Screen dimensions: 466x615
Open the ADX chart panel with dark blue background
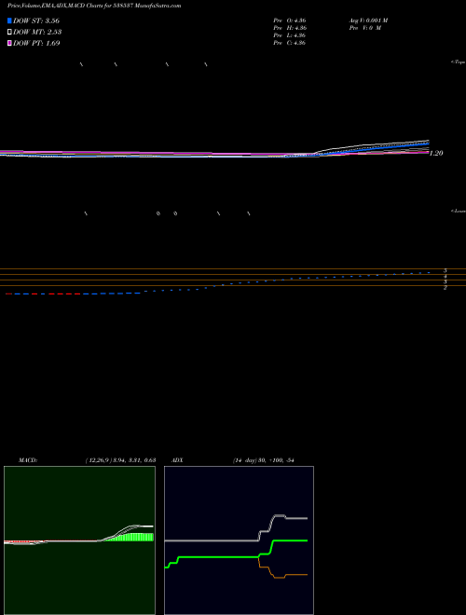tap(239, 540)
